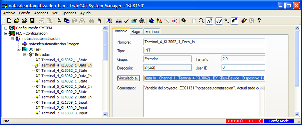302x125 pixels.
Task: Click the tree panel scroll up arrow
Action: point(105,28)
